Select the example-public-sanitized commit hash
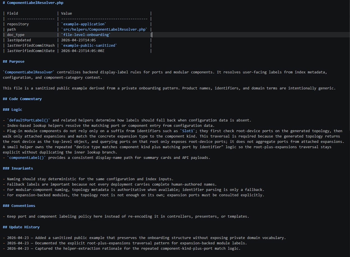Image resolution: width=350 pixels, height=257 pixels. coord(89,45)
